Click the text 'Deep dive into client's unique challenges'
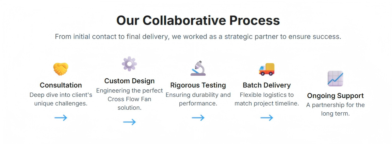The image size is (392, 144). click(x=61, y=99)
